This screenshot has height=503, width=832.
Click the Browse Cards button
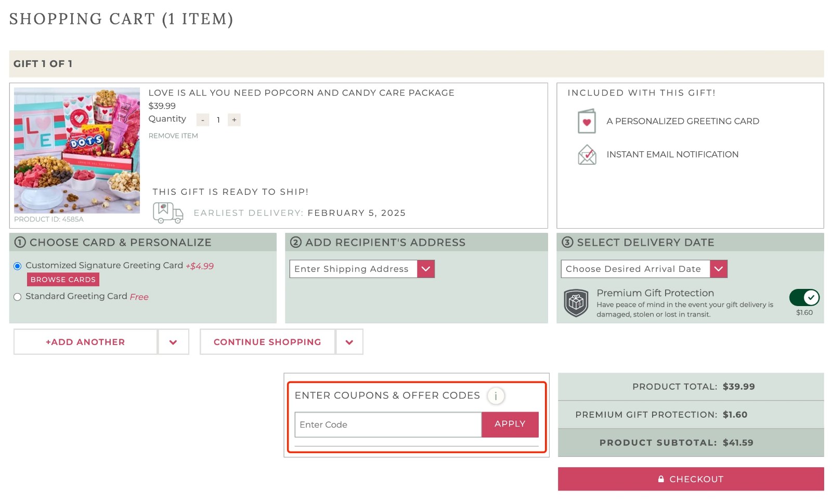point(62,279)
